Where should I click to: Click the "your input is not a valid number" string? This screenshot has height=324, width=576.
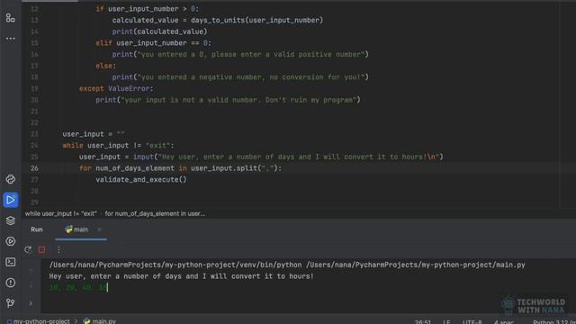tap(238, 100)
